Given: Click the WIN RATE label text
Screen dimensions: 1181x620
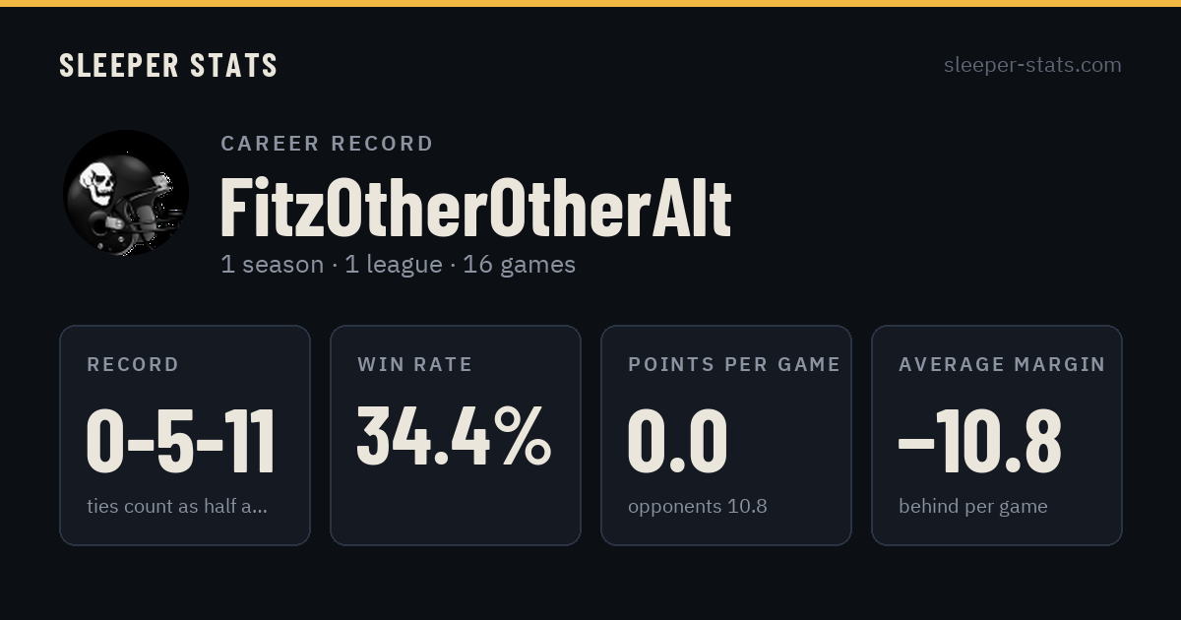Looking at the screenshot, I should point(415,364).
